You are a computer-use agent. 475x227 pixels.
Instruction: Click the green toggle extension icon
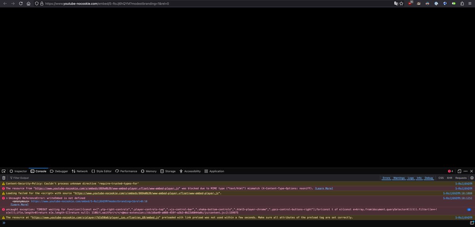coord(453,3)
